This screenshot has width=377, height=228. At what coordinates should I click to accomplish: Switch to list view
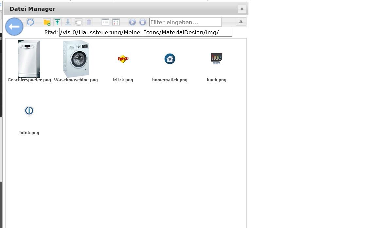pos(105,22)
